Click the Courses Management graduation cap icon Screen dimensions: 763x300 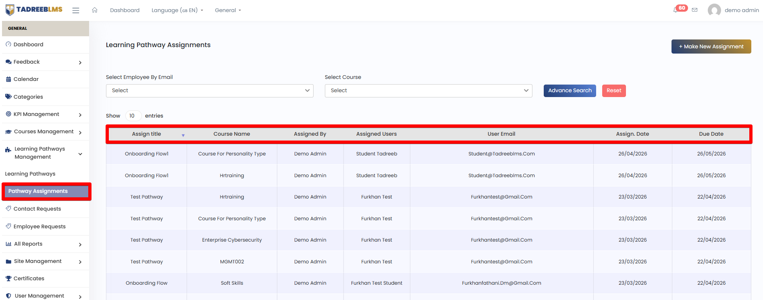pos(8,132)
